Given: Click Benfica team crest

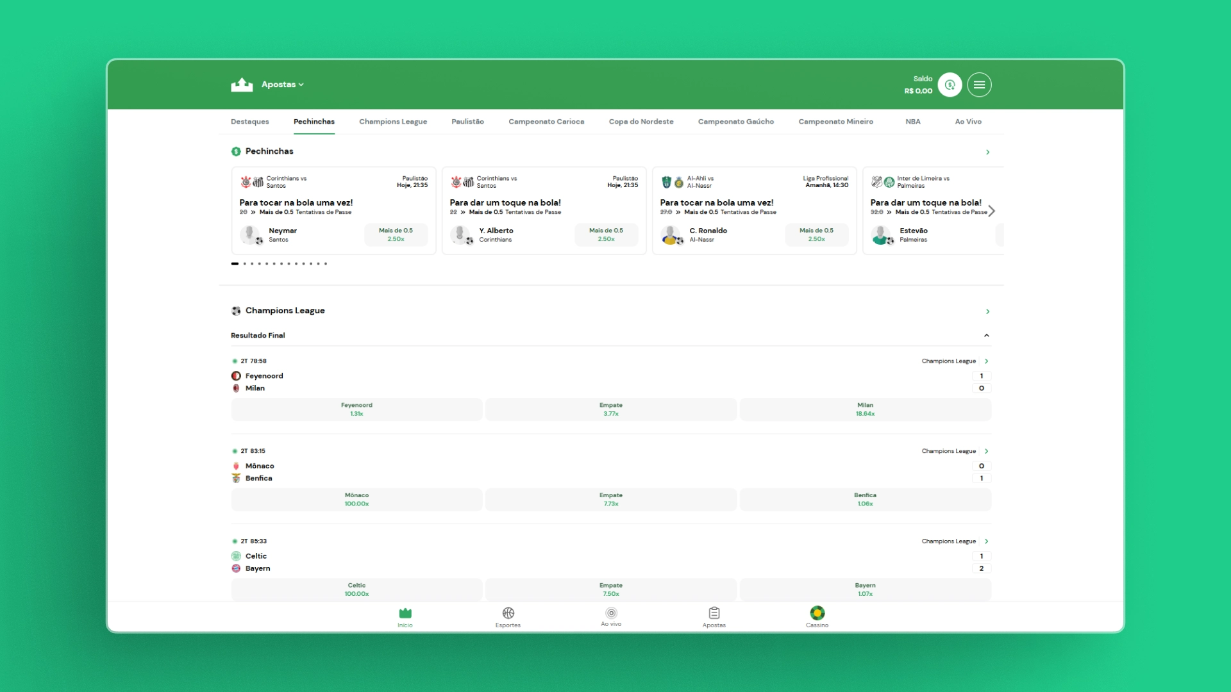Looking at the screenshot, I should click(x=236, y=479).
